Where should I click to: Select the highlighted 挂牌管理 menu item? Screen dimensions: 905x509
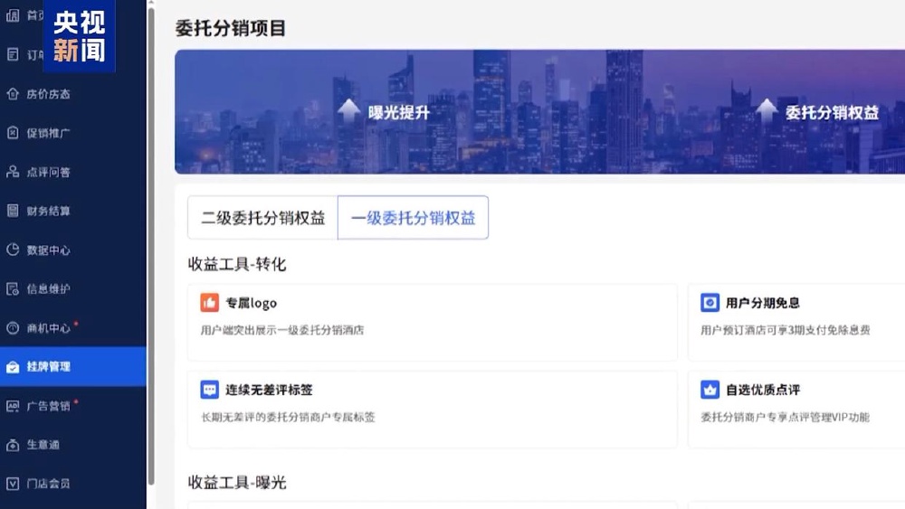pyautogui.click(x=49, y=367)
